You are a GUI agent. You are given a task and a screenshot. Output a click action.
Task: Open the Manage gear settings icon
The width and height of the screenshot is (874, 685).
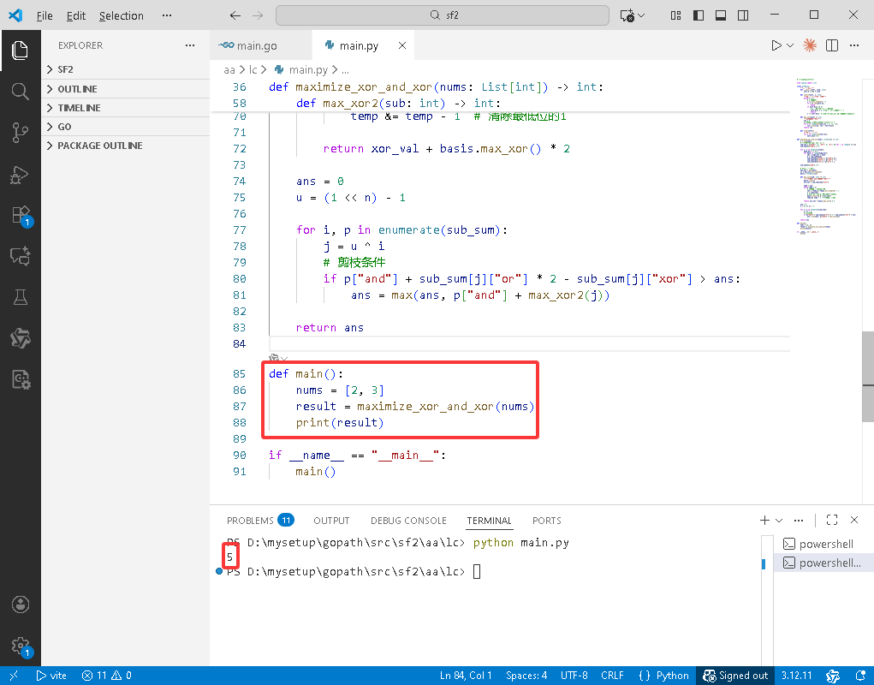click(x=20, y=646)
